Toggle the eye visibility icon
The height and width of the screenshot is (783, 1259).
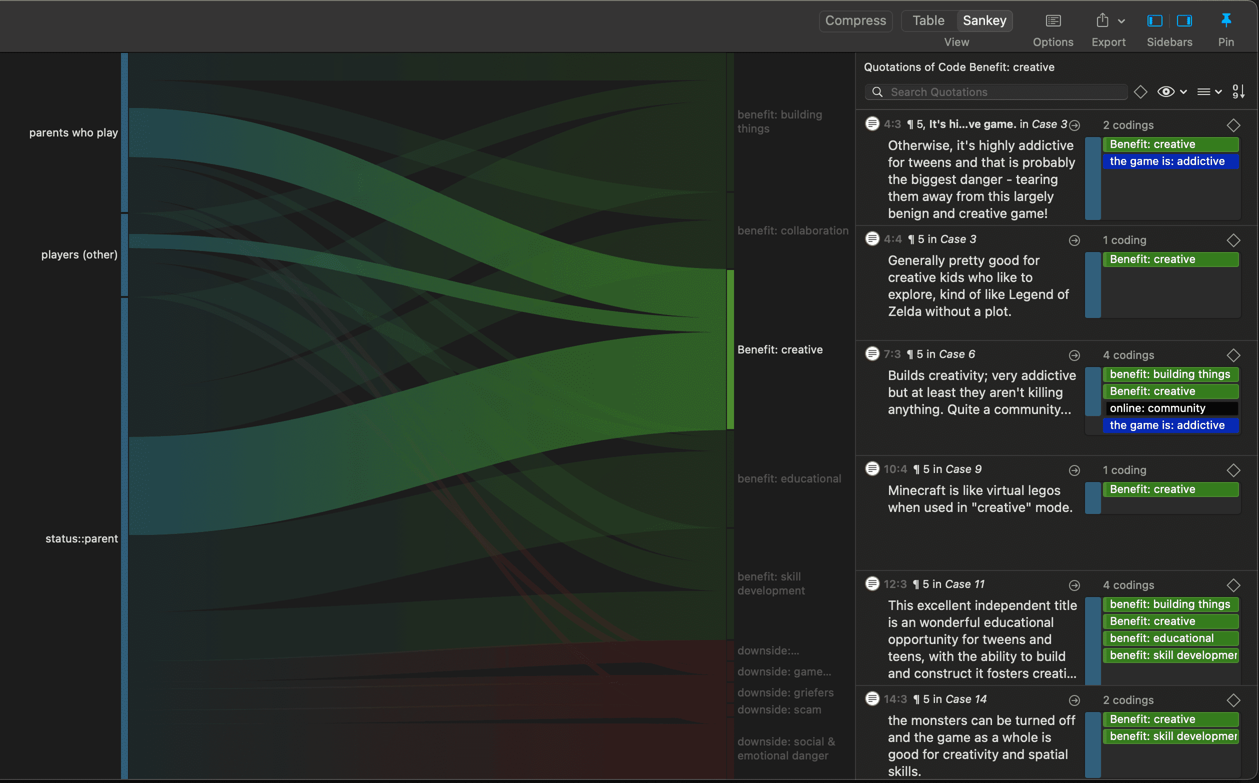click(1166, 92)
